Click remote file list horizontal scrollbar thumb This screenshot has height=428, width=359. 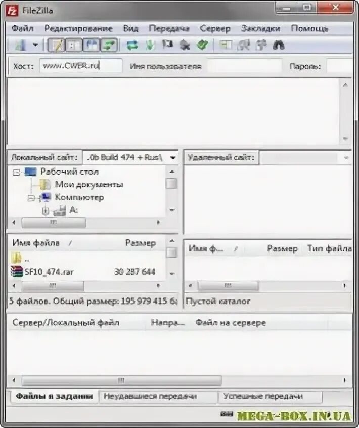point(228,286)
